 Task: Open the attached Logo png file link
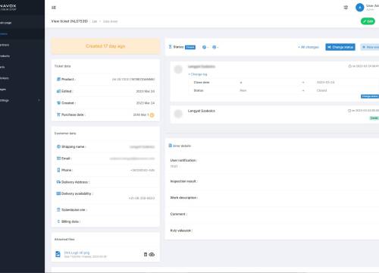point(77,253)
